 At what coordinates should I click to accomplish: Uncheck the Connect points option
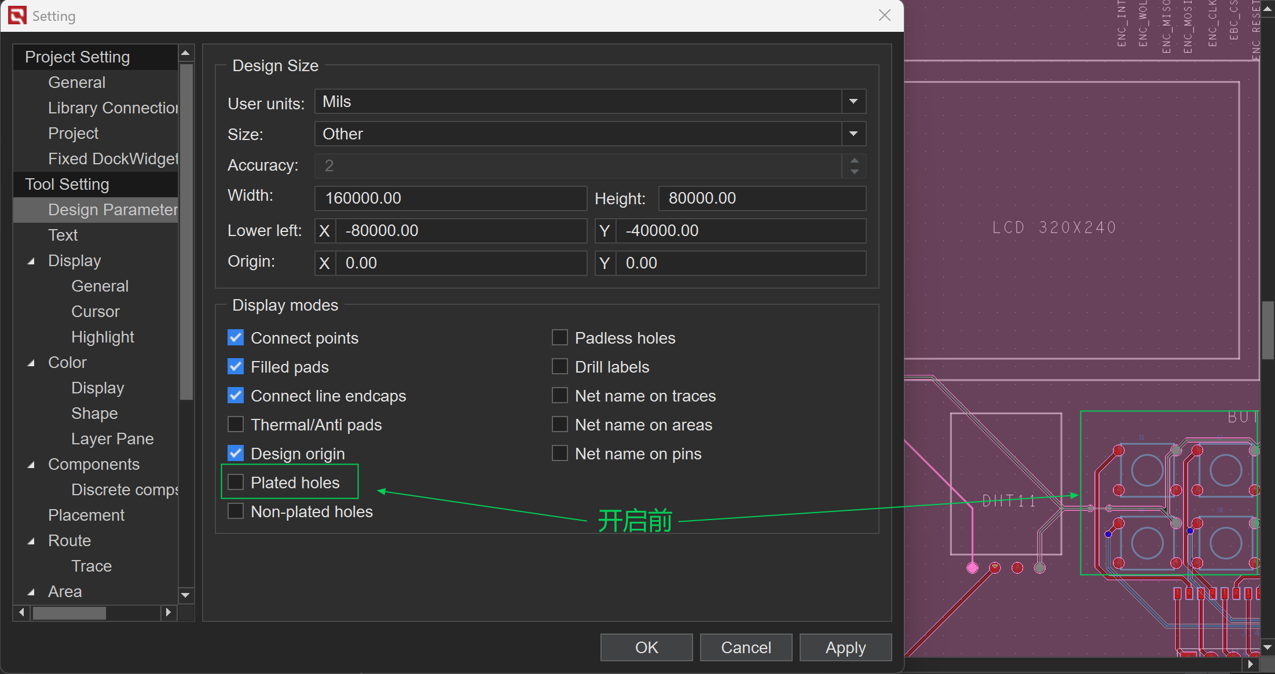coord(236,337)
